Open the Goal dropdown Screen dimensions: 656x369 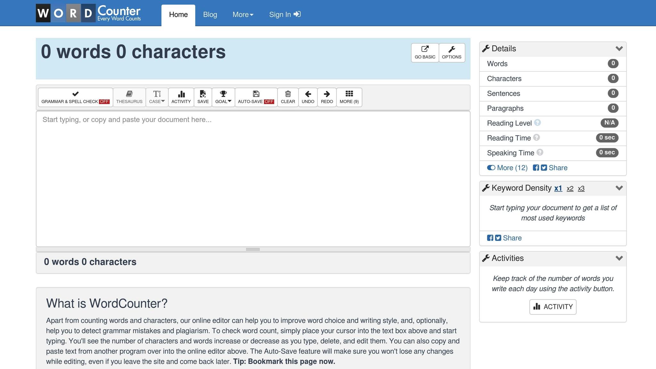click(x=223, y=97)
